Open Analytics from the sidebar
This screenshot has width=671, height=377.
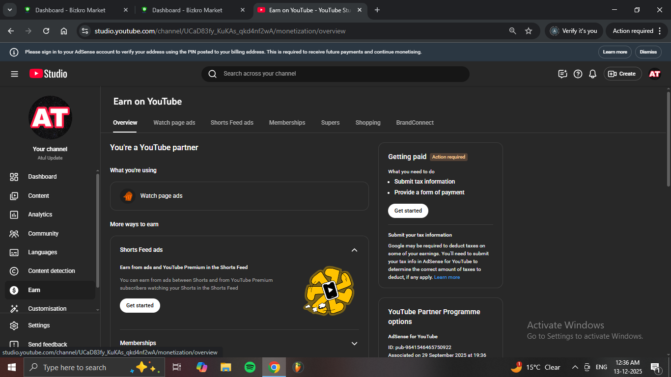40,215
